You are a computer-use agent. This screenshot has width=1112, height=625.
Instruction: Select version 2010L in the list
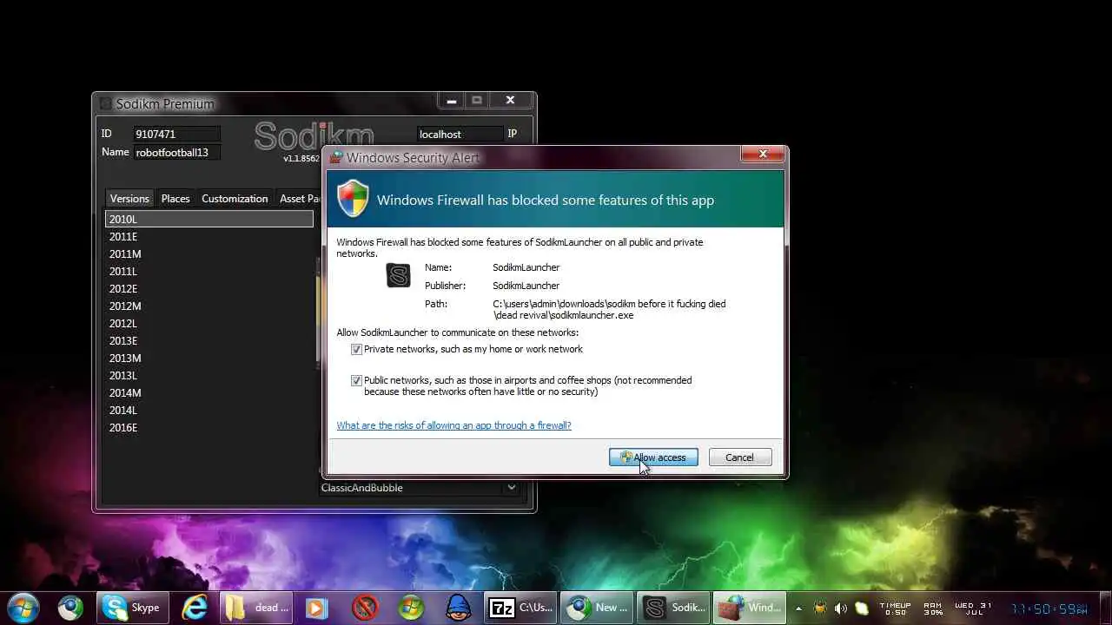click(209, 220)
